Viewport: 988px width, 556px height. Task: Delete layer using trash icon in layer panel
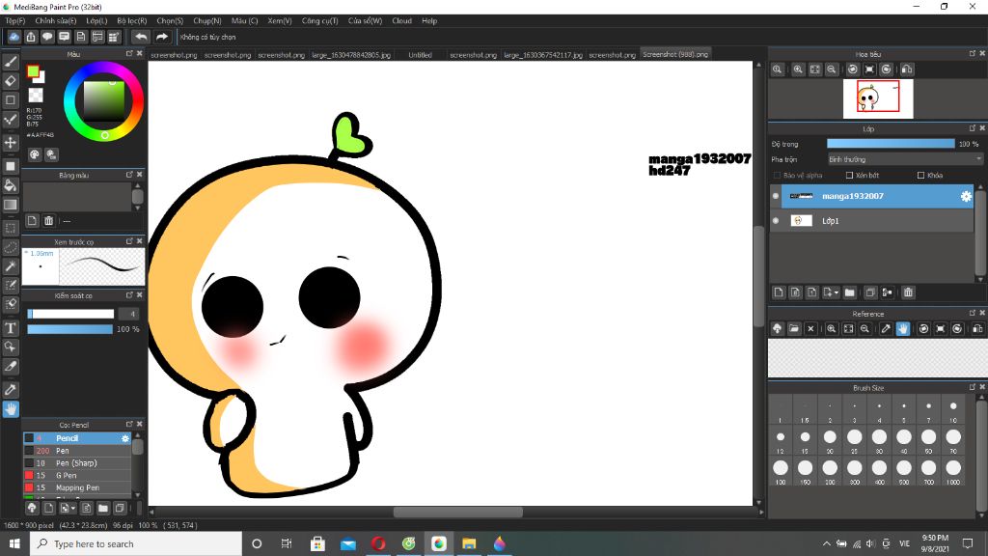click(908, 292)
